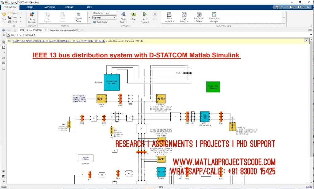Select the IEEE_13_bus_STATCOM model tab
Image resolution: width=314 pixels, height=189 pixels.
click(31, 30)
